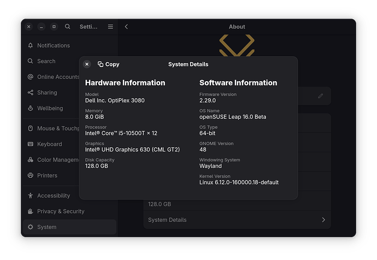Click the Wellbeing icon
Image resolution: width=377 pixels, height=260 pixels.
point(30,108)
